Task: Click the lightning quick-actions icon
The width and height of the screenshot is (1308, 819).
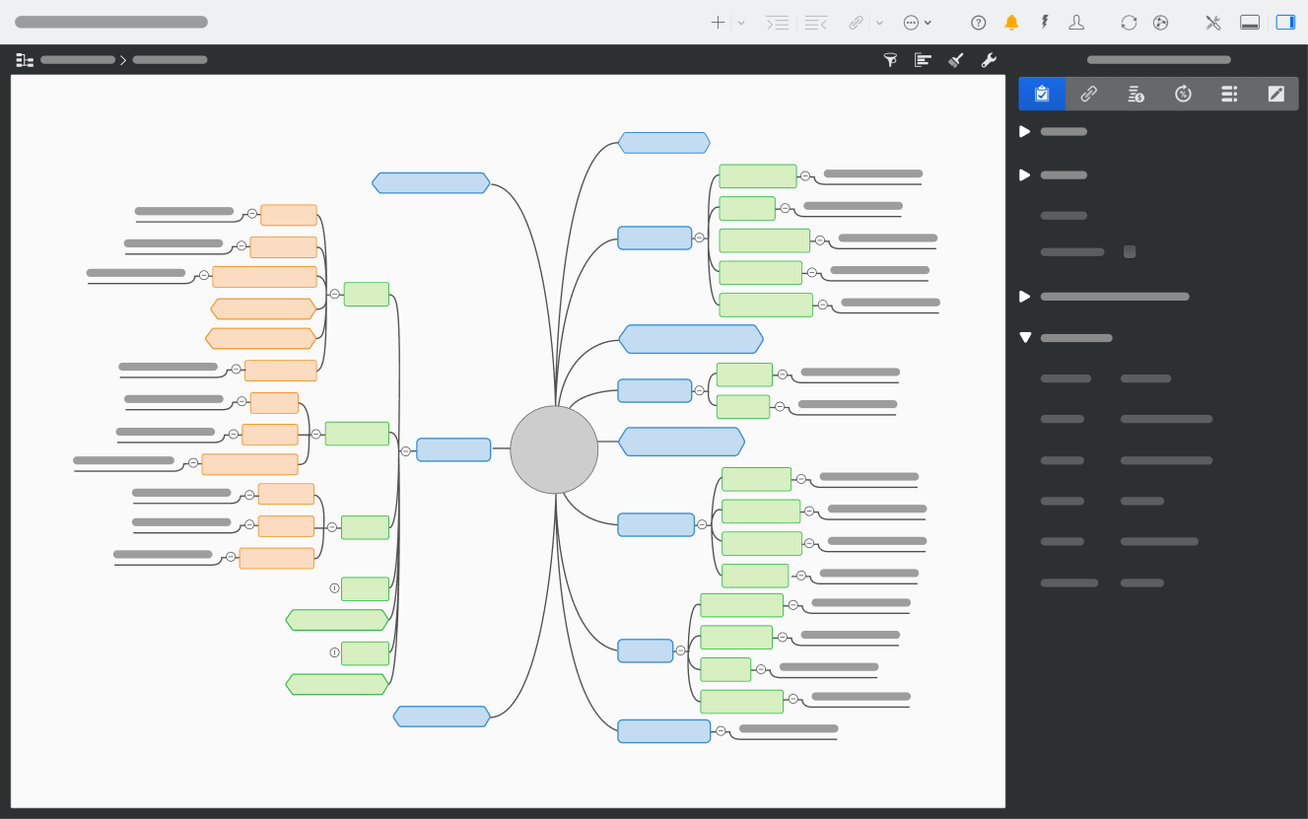Action: [1044, 22]
